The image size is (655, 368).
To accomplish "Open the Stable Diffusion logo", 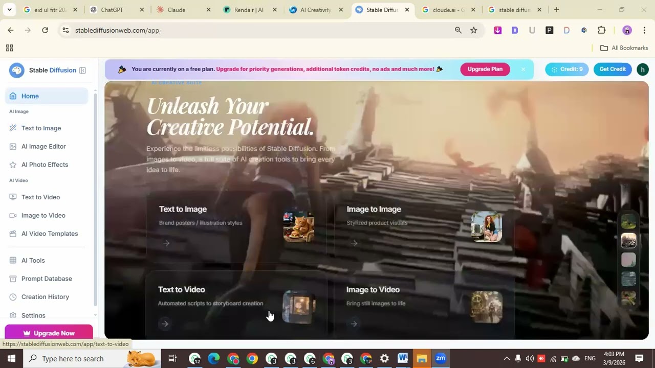I will [17, 70].
